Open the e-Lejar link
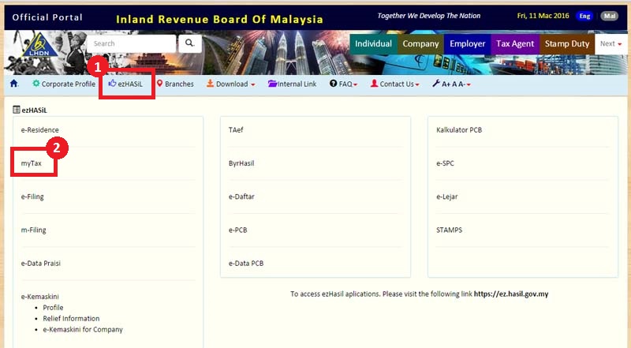 [447, 196]
